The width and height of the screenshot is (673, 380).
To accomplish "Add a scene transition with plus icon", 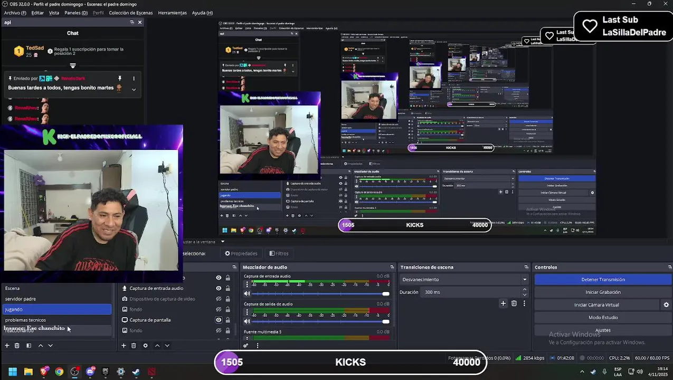I will (503, 303).
